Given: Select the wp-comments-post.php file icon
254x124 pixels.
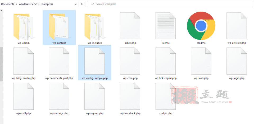Looking at the screenshot, I should [59, 61].
